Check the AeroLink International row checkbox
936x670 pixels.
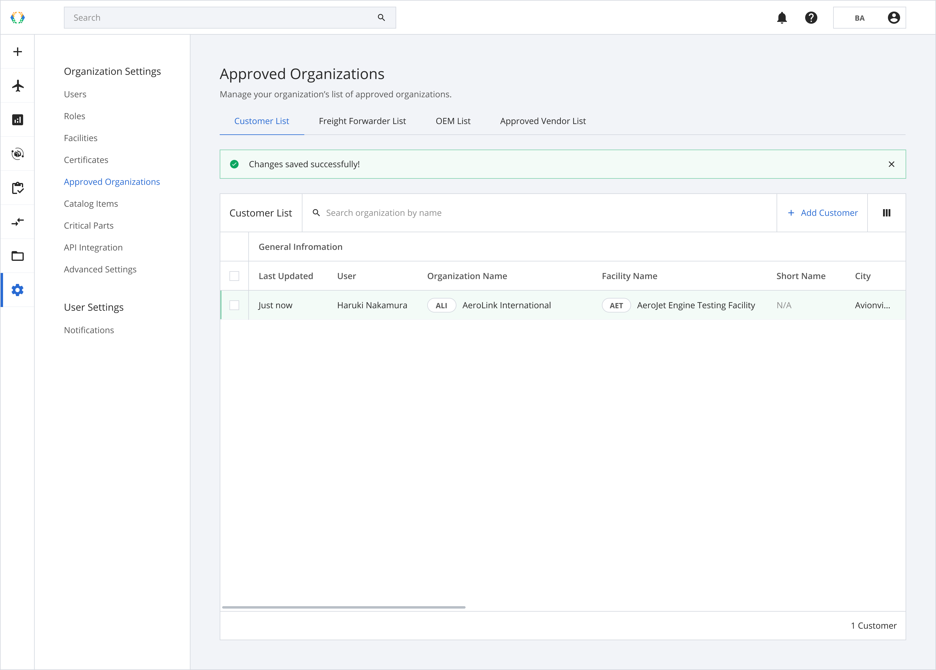click(234, 305)
